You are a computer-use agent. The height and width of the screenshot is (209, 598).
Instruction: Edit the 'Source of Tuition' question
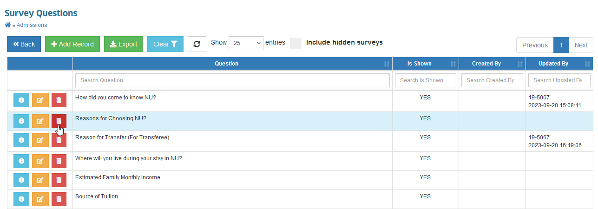tap(40, 199)
